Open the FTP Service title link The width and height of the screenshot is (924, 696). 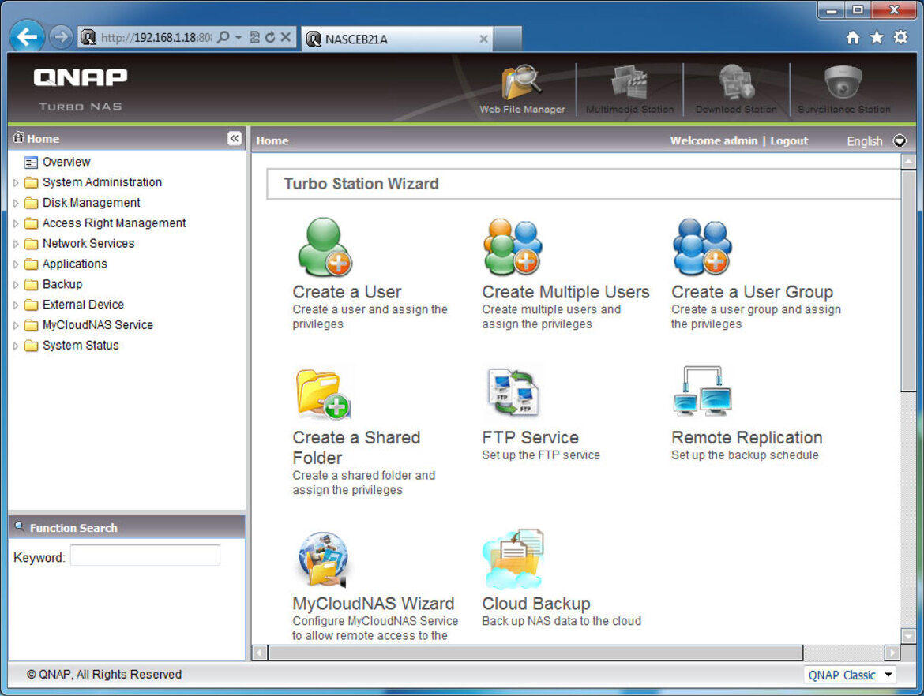tap(531, 437)
